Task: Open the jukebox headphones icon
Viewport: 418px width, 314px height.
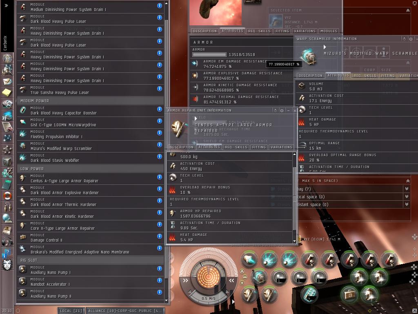Action: [7, 241]
